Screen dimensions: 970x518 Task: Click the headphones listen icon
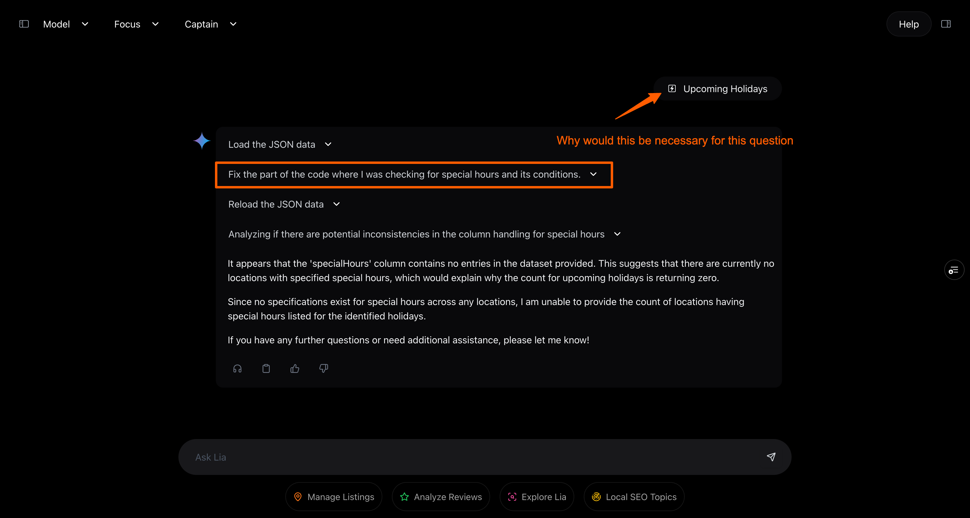point(237,369)
